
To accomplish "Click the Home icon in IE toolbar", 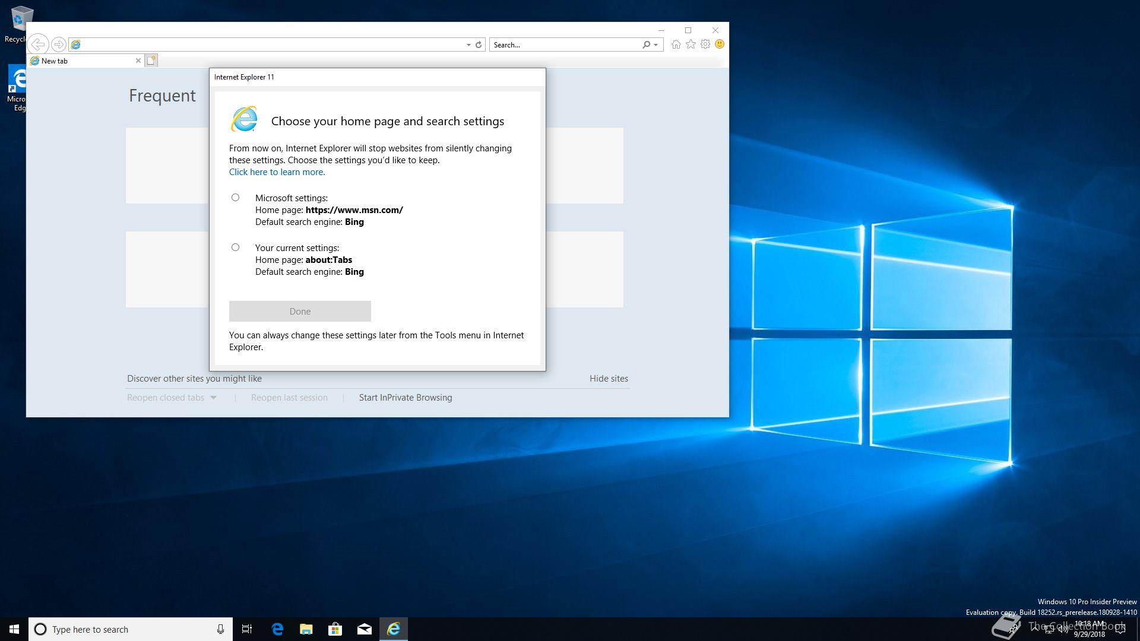I will 676,45.
